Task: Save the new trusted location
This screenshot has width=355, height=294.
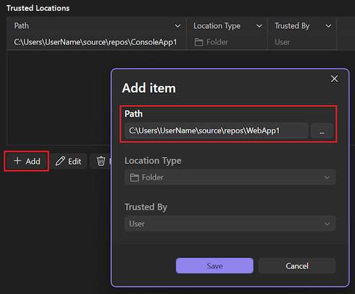Action: tap(215, 266)
